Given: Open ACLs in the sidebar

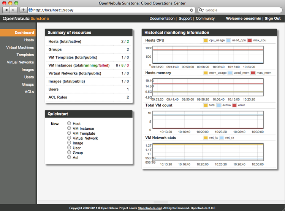Looking at the screenshot, I should pyautogui.click(x=29, y=92).
